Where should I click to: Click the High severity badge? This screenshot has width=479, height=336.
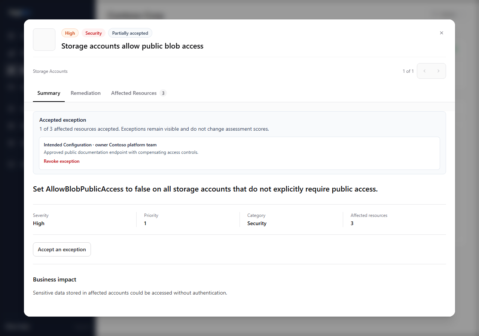[70, 33]
